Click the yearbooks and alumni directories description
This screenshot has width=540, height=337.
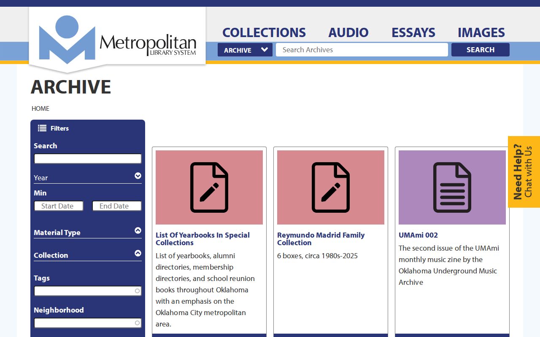tap(205, 290)
